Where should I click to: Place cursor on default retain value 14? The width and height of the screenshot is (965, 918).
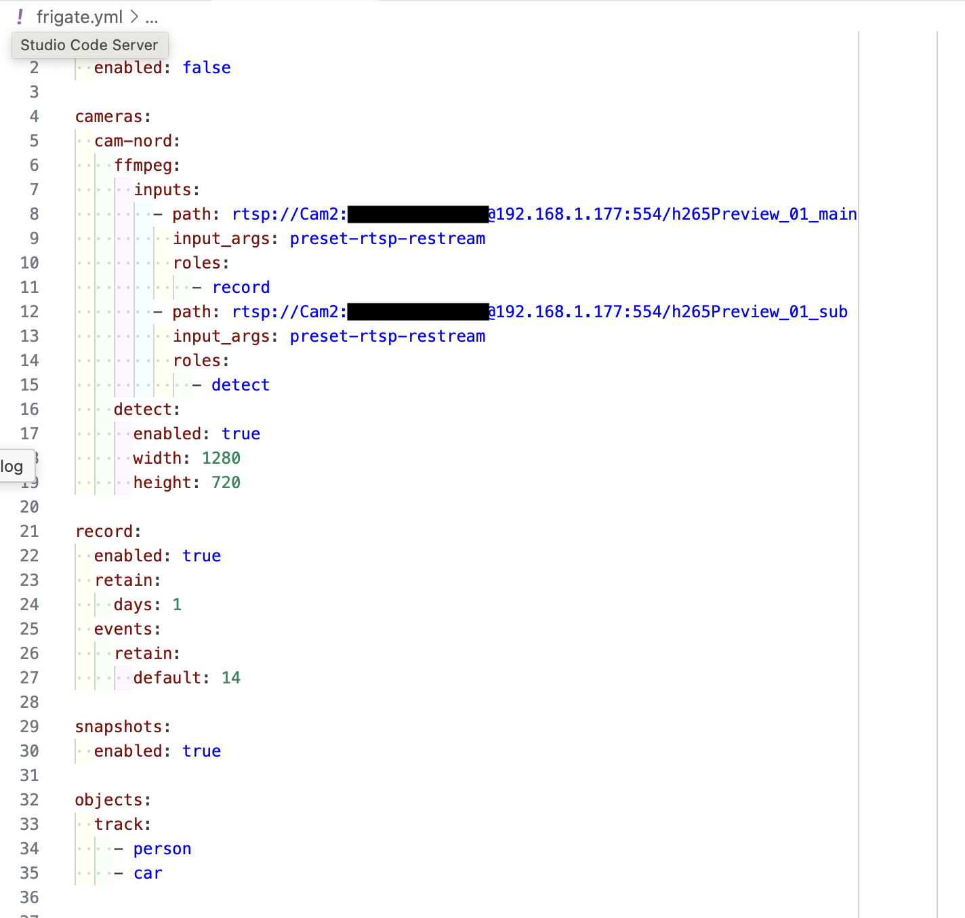coord(230,678)
